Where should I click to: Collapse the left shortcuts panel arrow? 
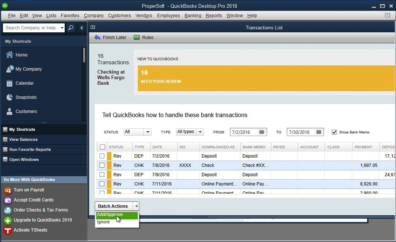pos(82,28)
